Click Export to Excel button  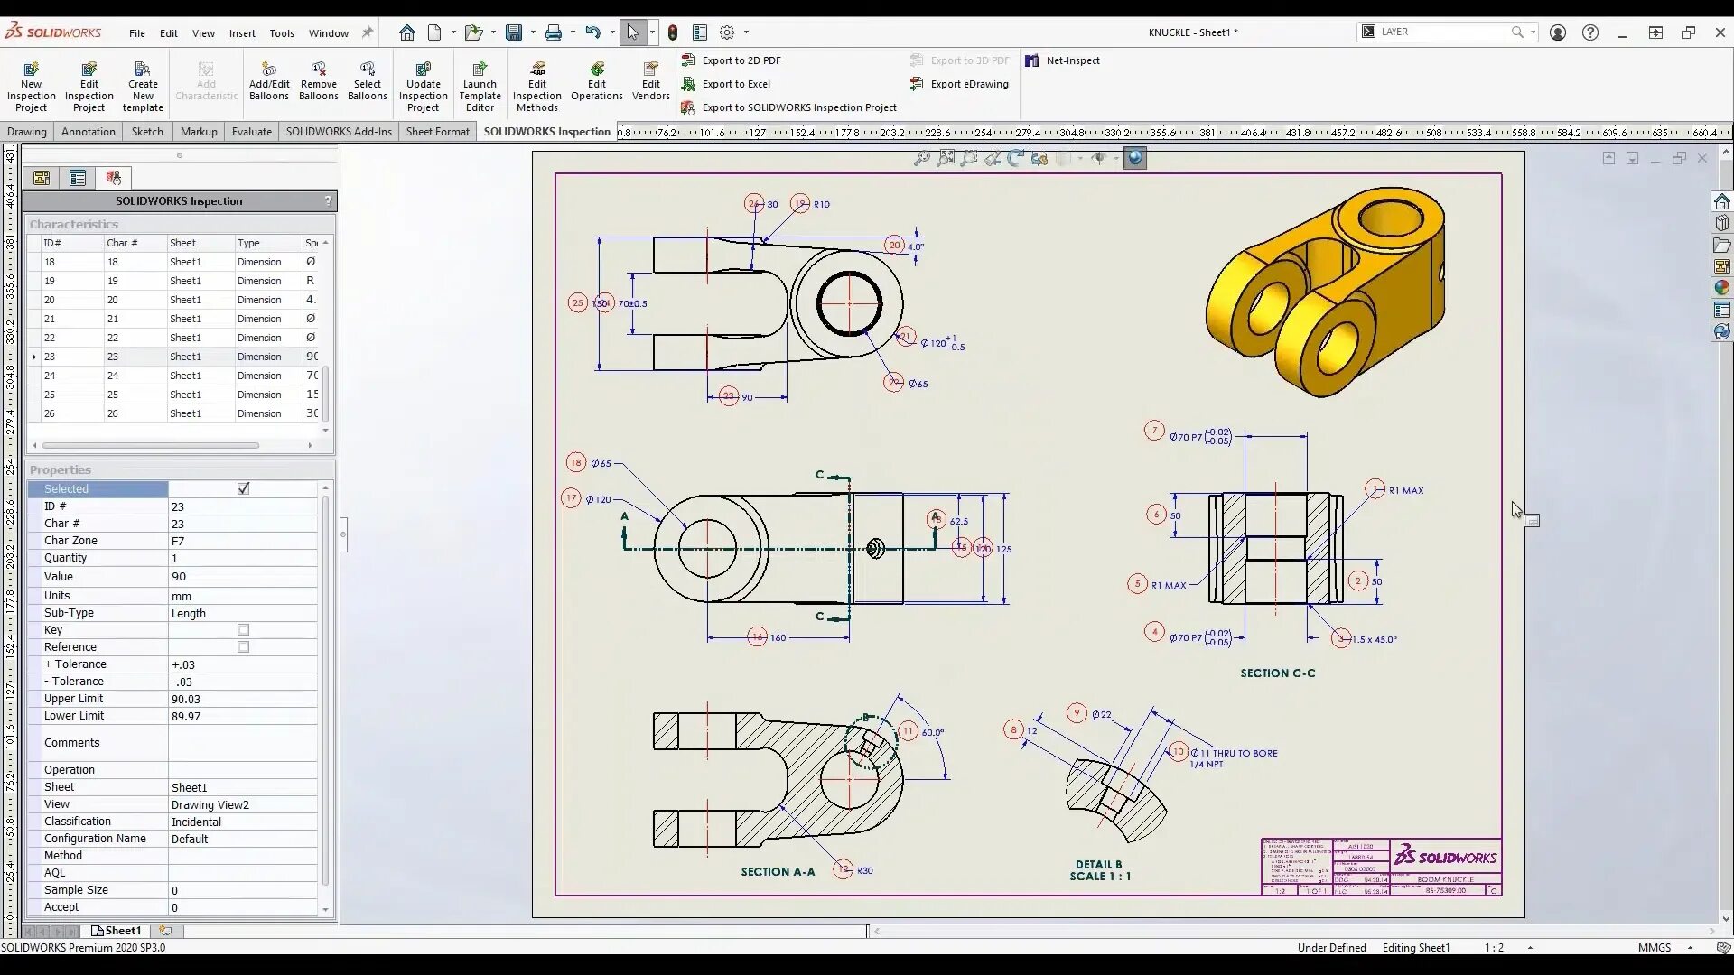(x=735, y=84)
